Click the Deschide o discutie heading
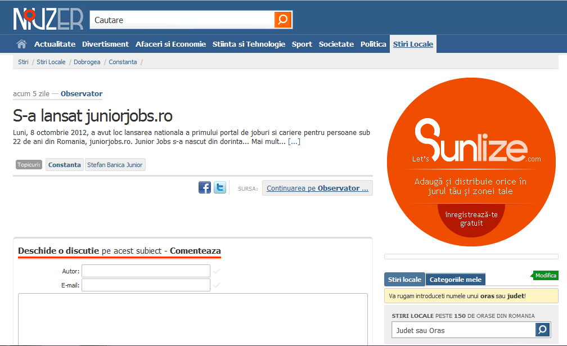 [120, 251]
